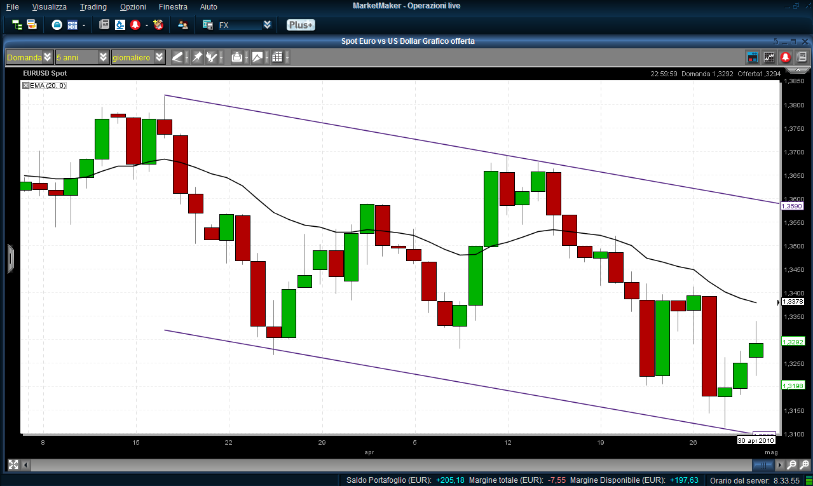Screen dimensions: 813x486
Task: Click the red alarm bell in main toolbar
Action: [x=135, y=25]
